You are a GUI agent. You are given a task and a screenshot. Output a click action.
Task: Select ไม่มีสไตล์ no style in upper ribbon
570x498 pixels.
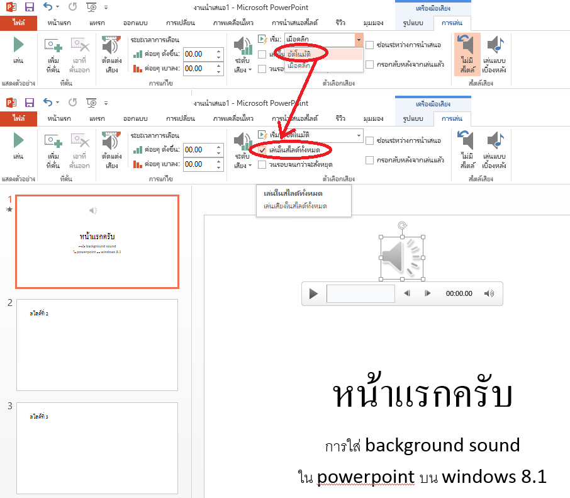pyautogui.click(x=467, y=55)
